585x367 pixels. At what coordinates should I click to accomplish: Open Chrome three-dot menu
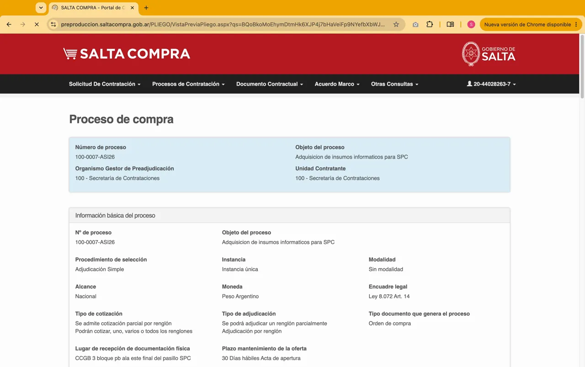[576, 24]
